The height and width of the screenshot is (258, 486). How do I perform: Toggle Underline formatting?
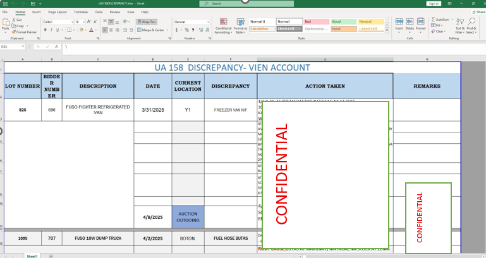point(58,30)
